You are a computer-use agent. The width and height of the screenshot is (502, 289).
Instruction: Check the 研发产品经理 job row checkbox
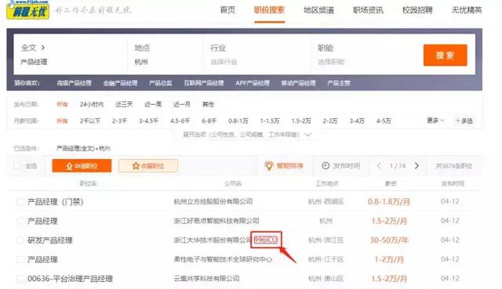pos(20,240)
